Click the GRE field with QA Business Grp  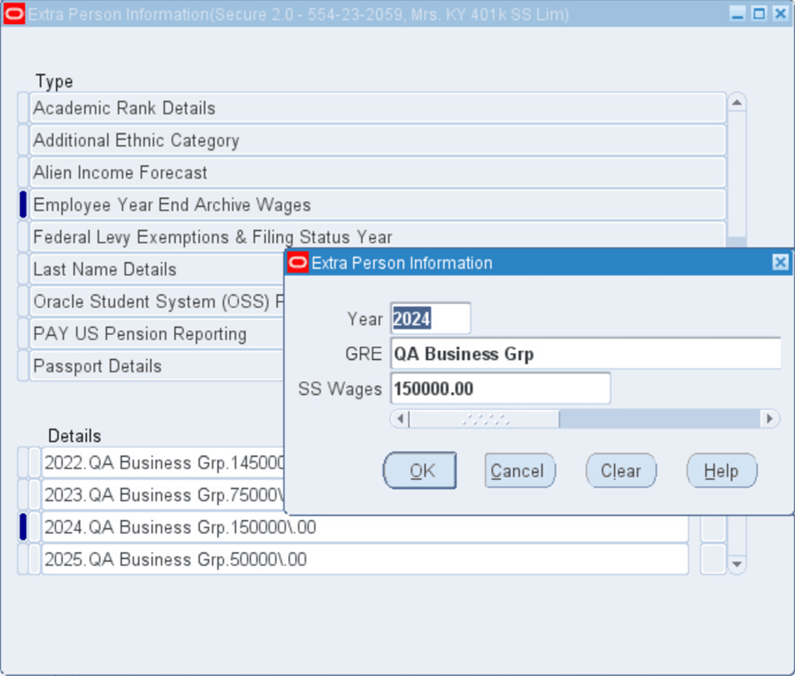[x=586, y=353]
